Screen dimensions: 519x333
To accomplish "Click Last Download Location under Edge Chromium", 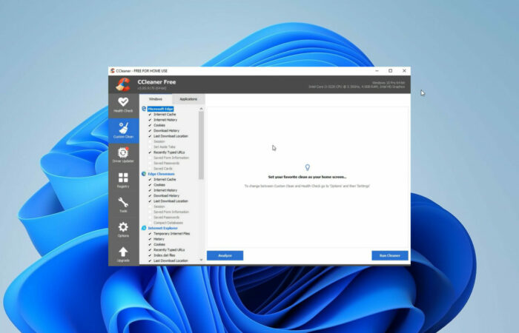I will pyautogui.click(x=171, y=201).
